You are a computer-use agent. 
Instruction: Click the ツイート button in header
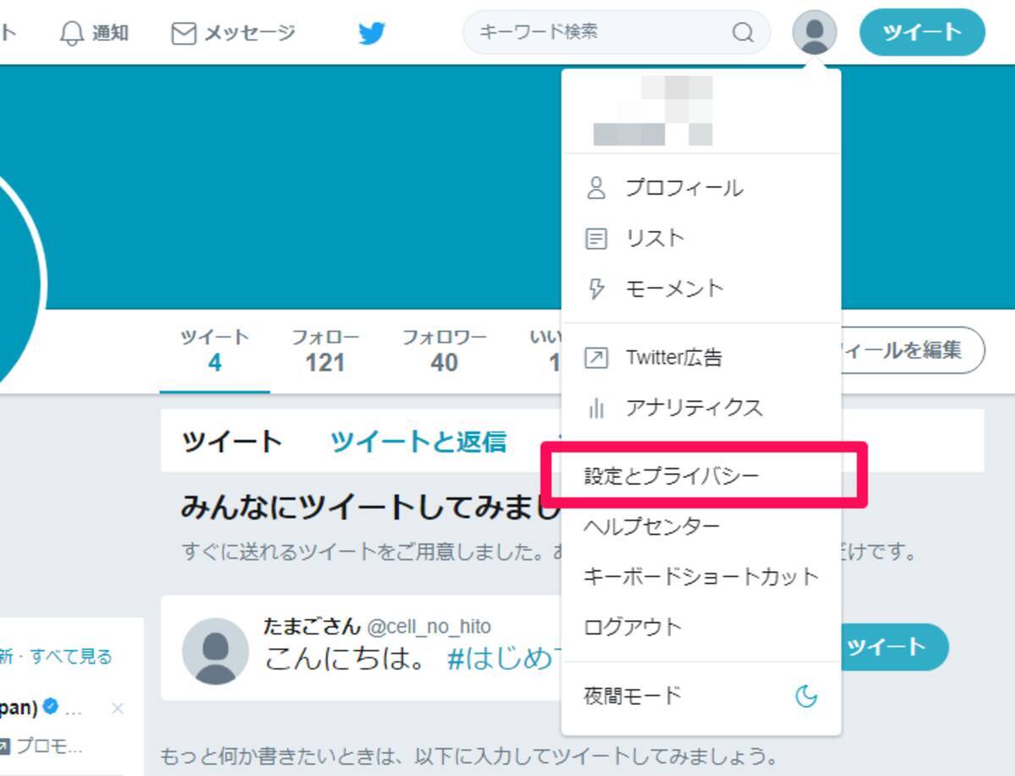922,33
